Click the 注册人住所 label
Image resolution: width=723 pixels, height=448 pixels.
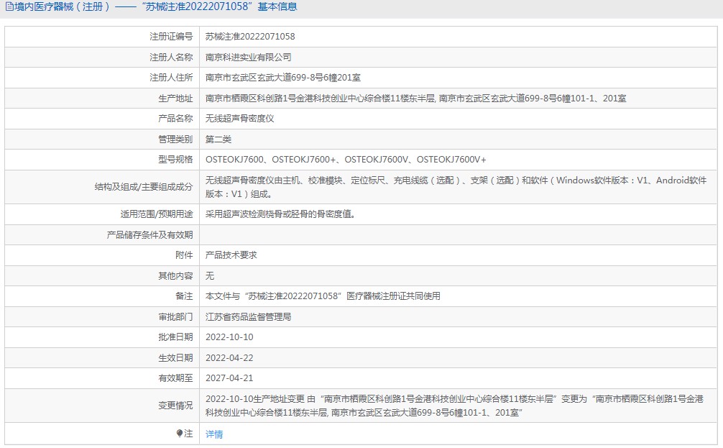[171, 78]
